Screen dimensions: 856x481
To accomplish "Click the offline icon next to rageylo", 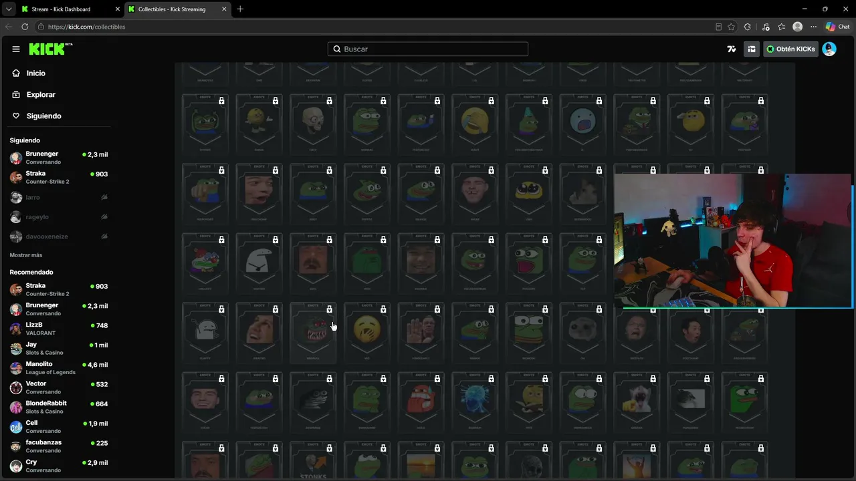I will click(x=104, y=217).
